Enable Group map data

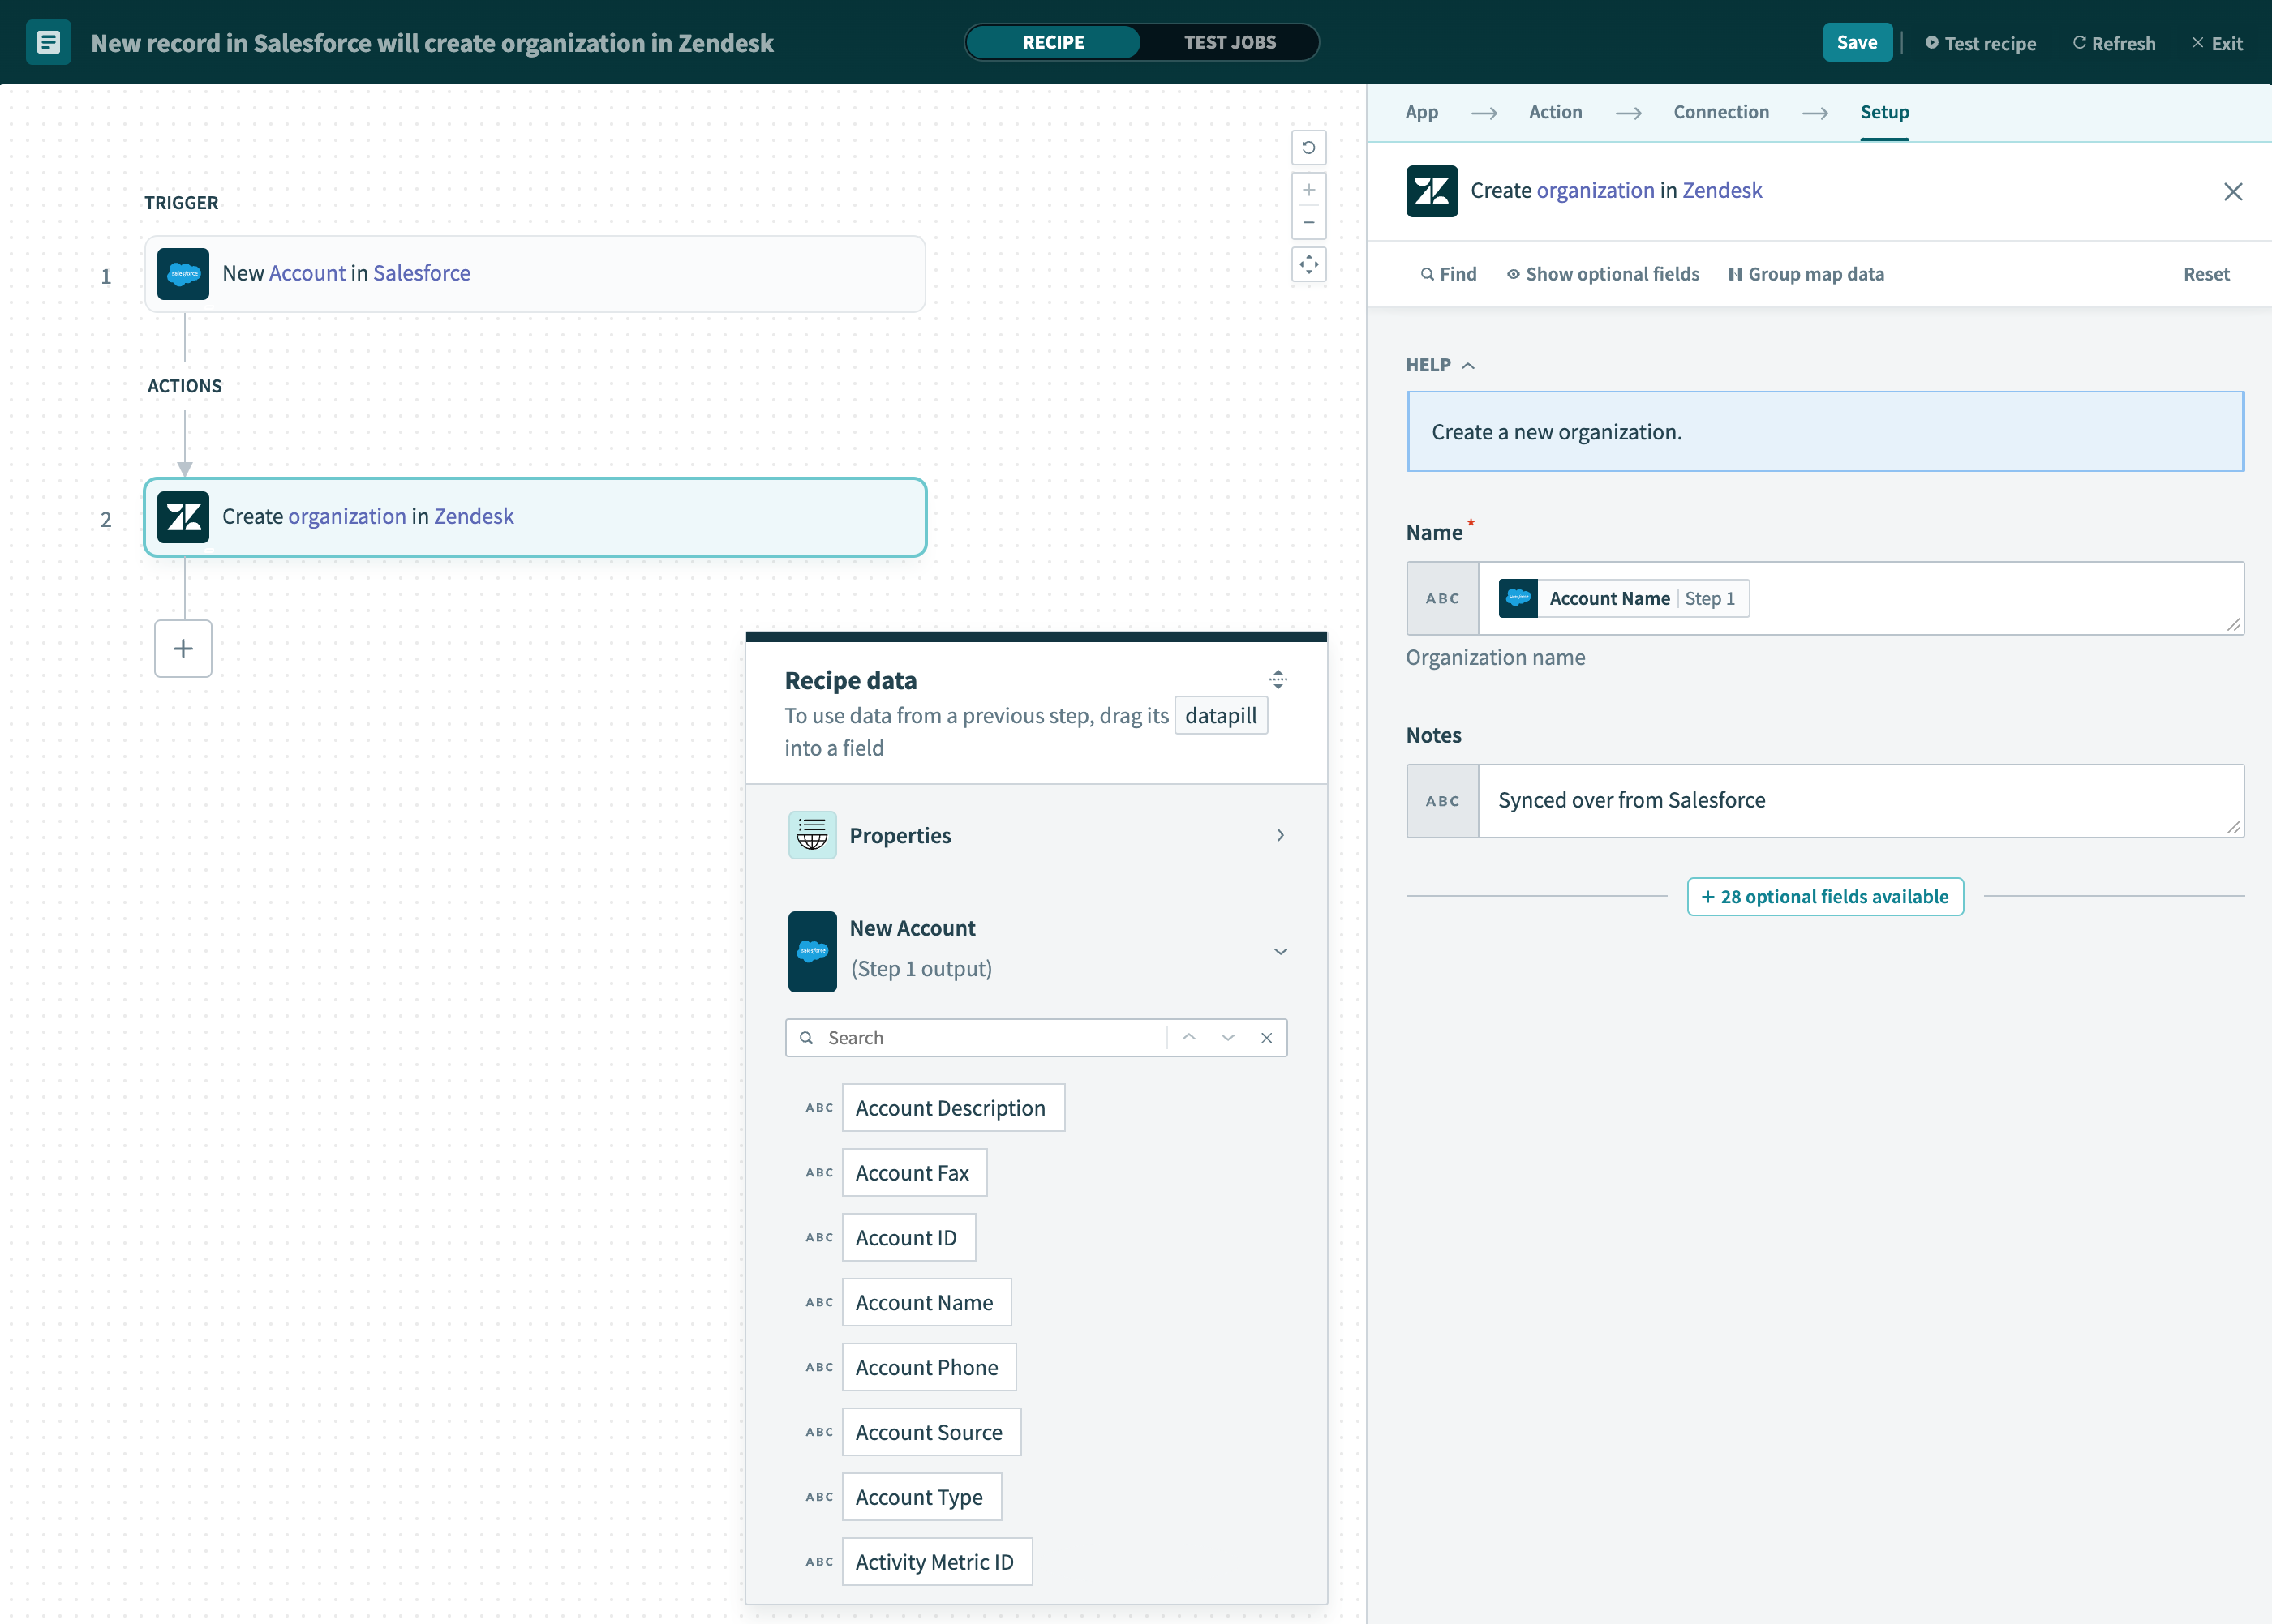coord(1806,273)
